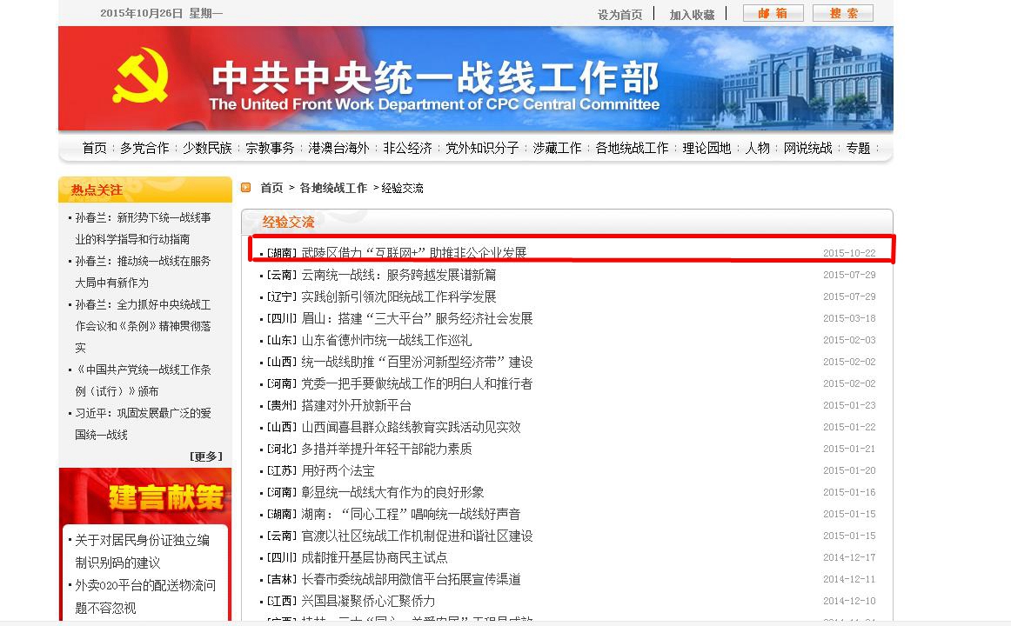1011x626 pixels.
Task: Open the 搭建对外开放新平台 article
Action: pyautogui.click(x=356, y=405)
